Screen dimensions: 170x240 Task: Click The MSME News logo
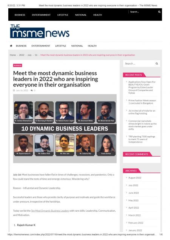[x=40, y=31]
